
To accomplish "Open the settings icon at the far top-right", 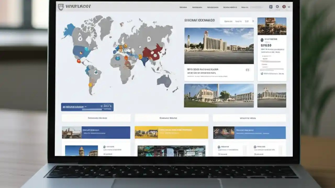I will coord(289,7).
